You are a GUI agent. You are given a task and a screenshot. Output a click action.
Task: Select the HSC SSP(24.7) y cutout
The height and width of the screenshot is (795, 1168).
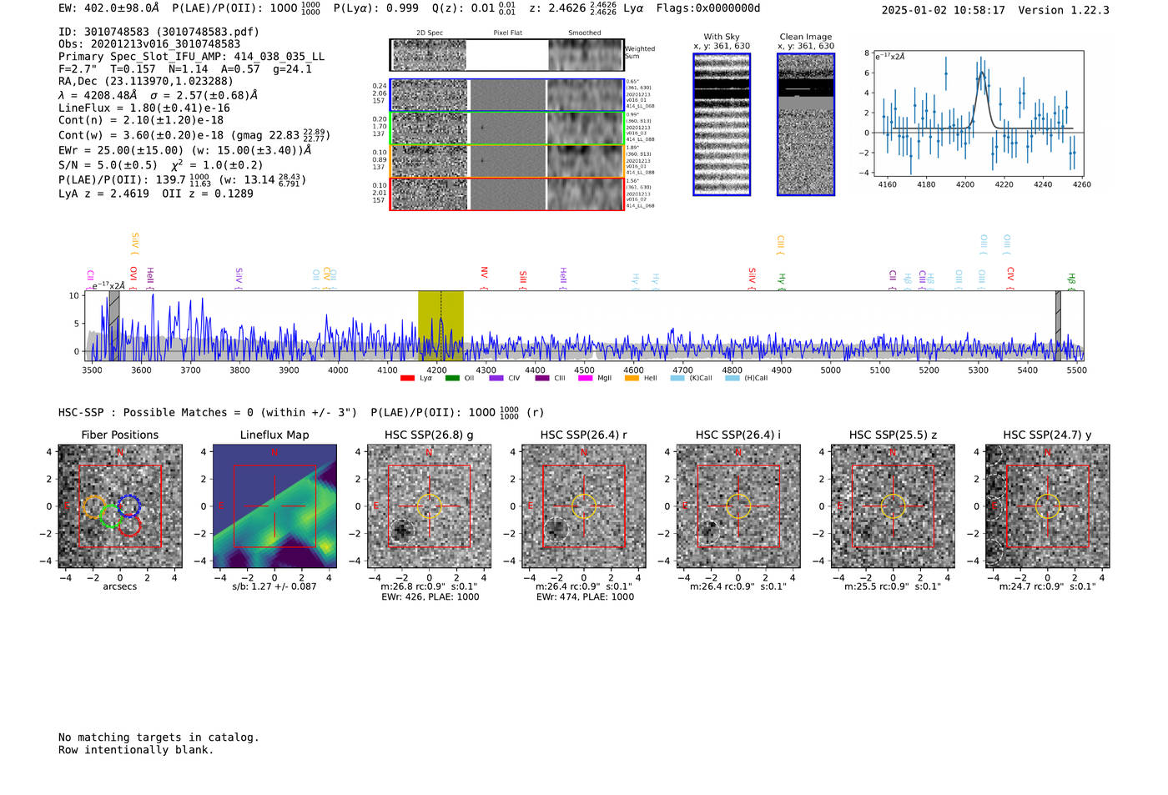(1048, 506)
